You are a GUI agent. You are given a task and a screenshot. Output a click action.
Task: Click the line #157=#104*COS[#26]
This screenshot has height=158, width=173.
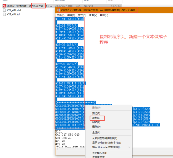pos(70,67)
